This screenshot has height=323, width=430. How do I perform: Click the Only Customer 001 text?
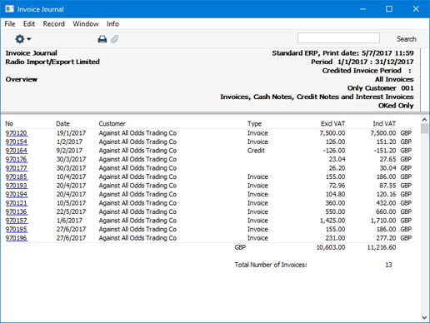tap(380, 88)
